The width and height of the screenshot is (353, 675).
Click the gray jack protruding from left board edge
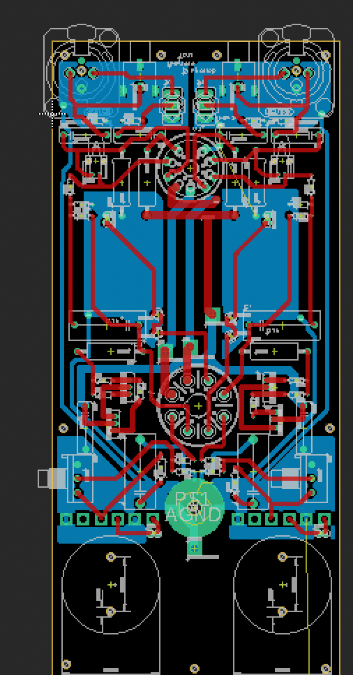coord(52,479)
